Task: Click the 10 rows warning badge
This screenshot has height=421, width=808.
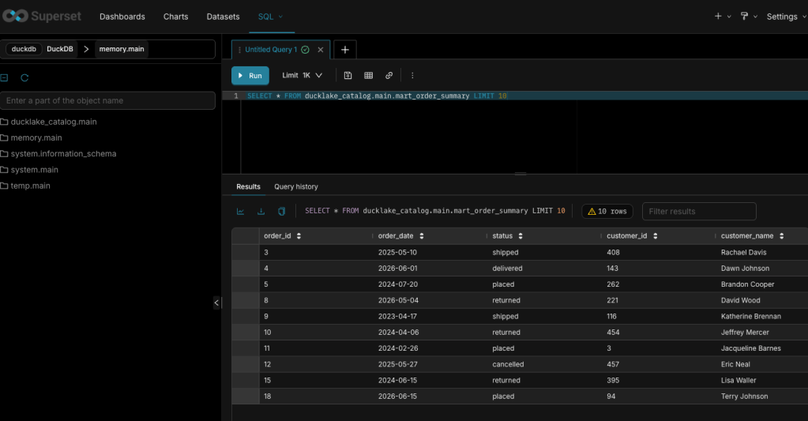Action: tap(607, 211)
